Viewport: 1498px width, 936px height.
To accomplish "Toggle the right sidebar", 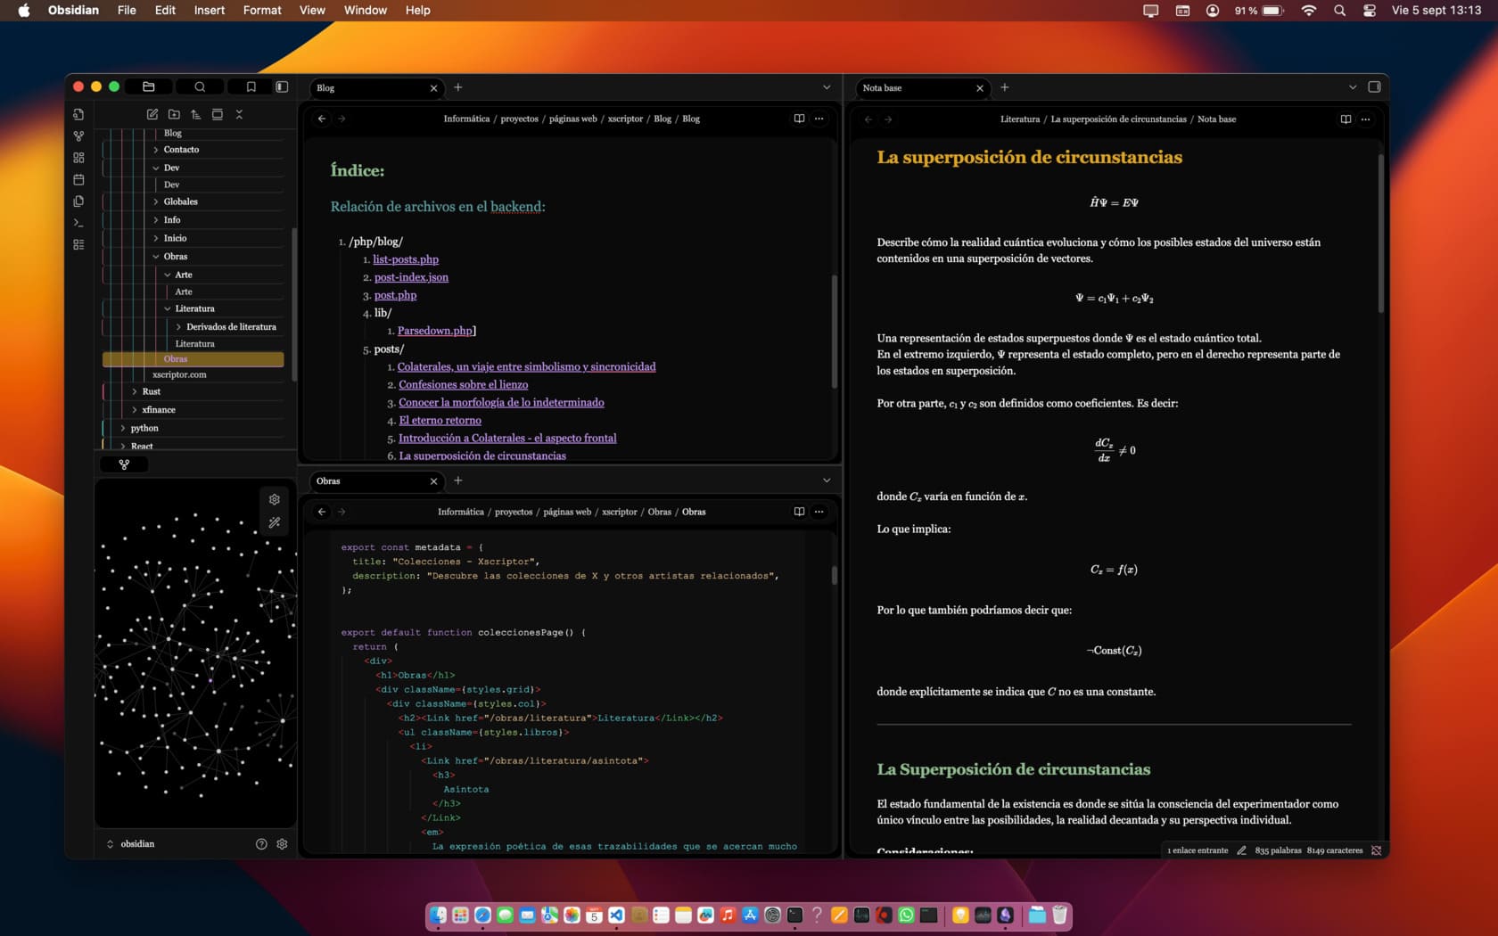I will pyautogui.click(x=1374, y=87).
